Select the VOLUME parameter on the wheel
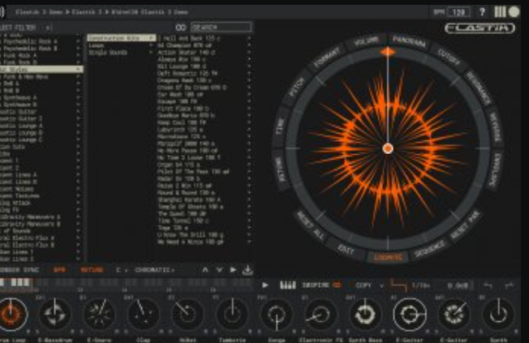The image size is (529, 343). [366, 42]
